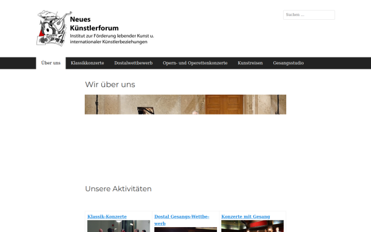Click the Institut zur Förderung tagline text
371x232 pixels.
[112, 39]
